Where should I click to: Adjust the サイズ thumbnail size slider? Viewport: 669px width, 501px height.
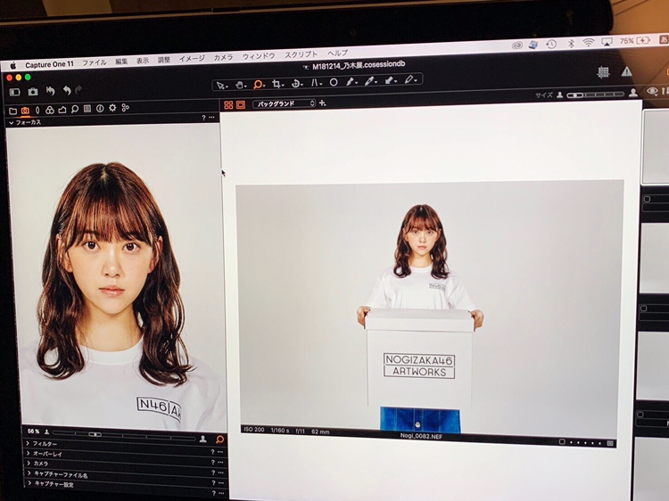coord(596,94)
